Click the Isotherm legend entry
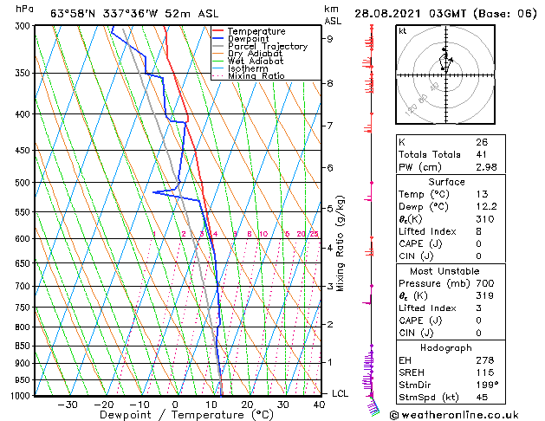Viewport: 545px width, 421px height. (x=240, y=68)
